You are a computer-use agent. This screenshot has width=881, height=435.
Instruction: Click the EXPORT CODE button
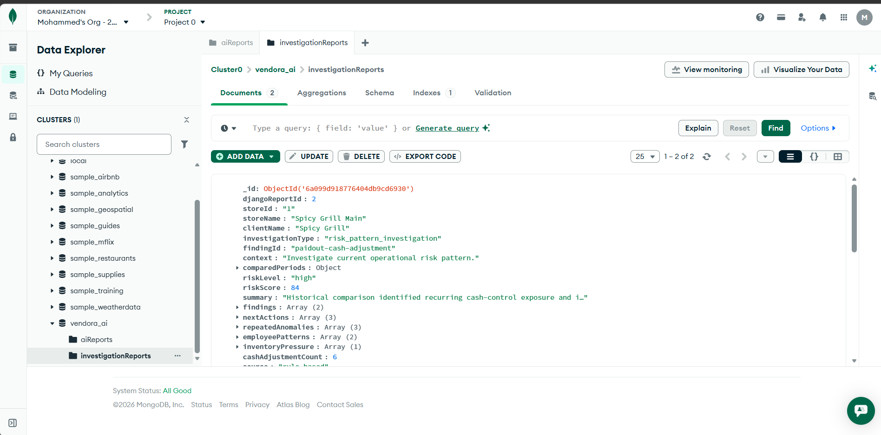click(425, 157)
